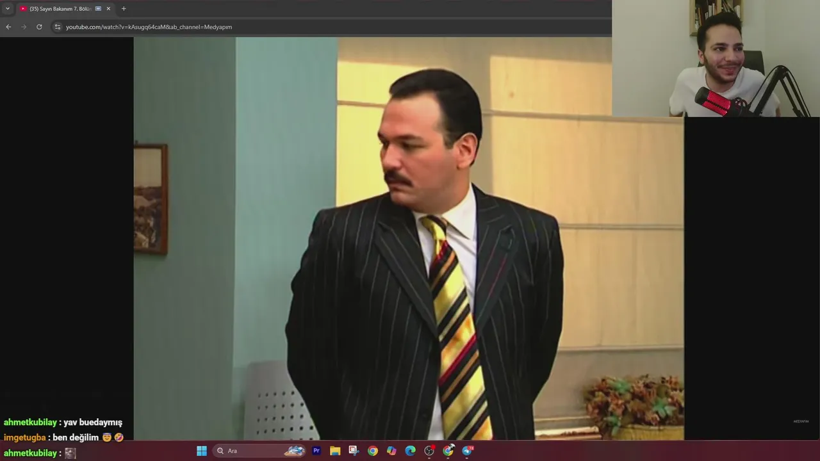The height and width of the screenshot is (461, 820).
Task: Click the taskbar search box labeled Ara
Action: [259, 451]
